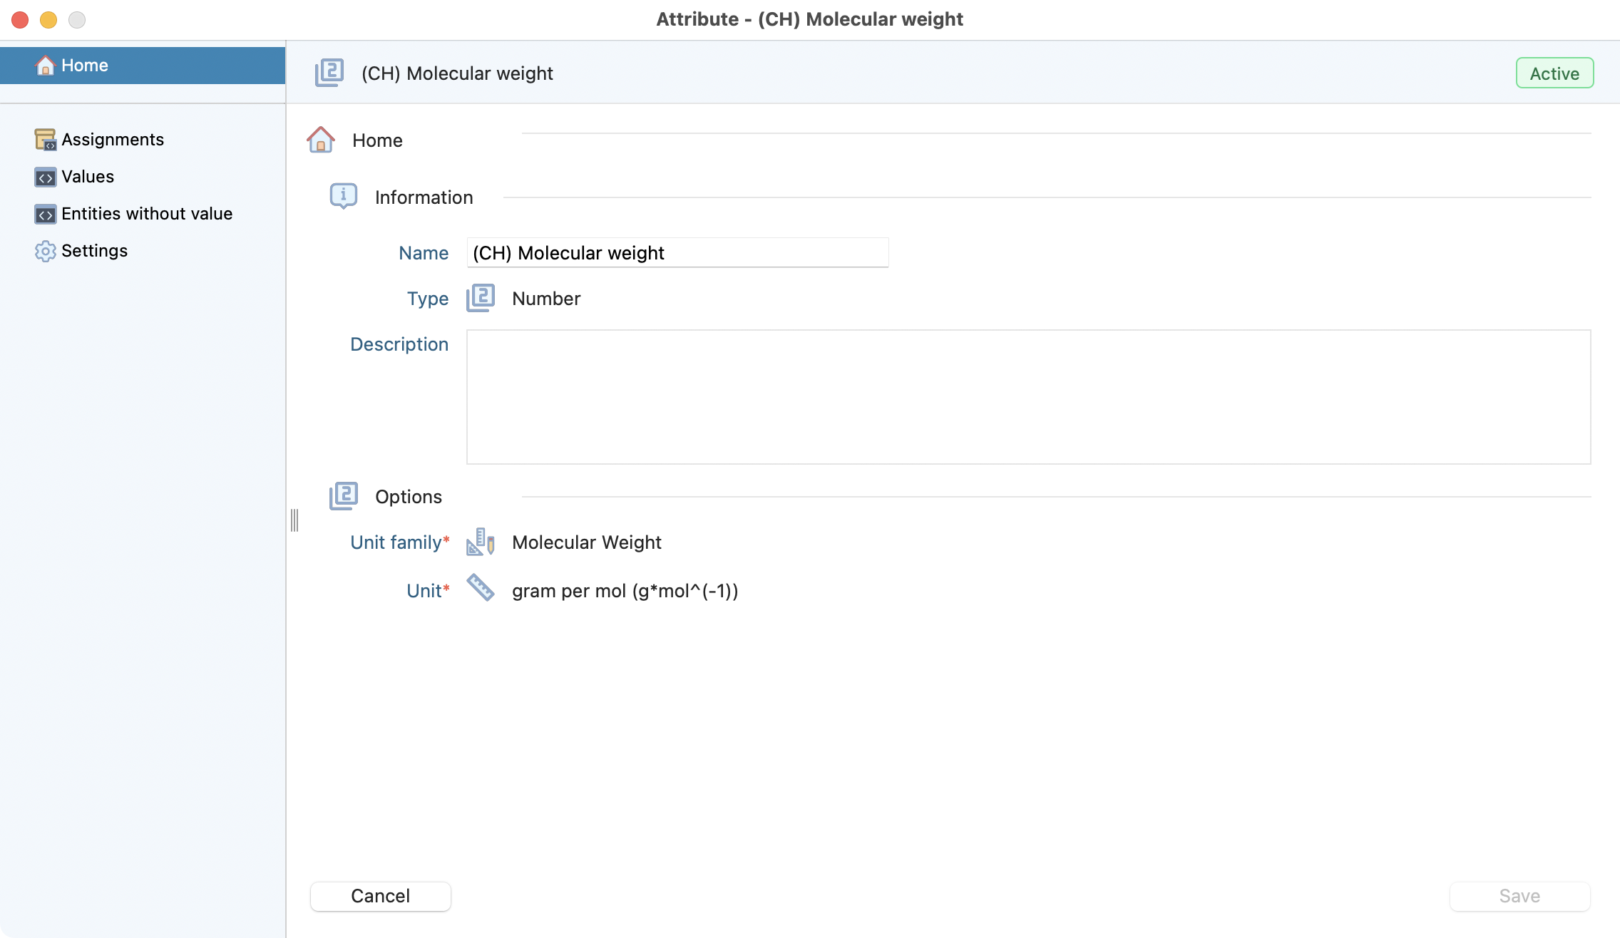Image resolution: width=1620 pixels, height=938 pixels.
Task: Click the Home house icon in sidebar
Action: tap(45, 66)
